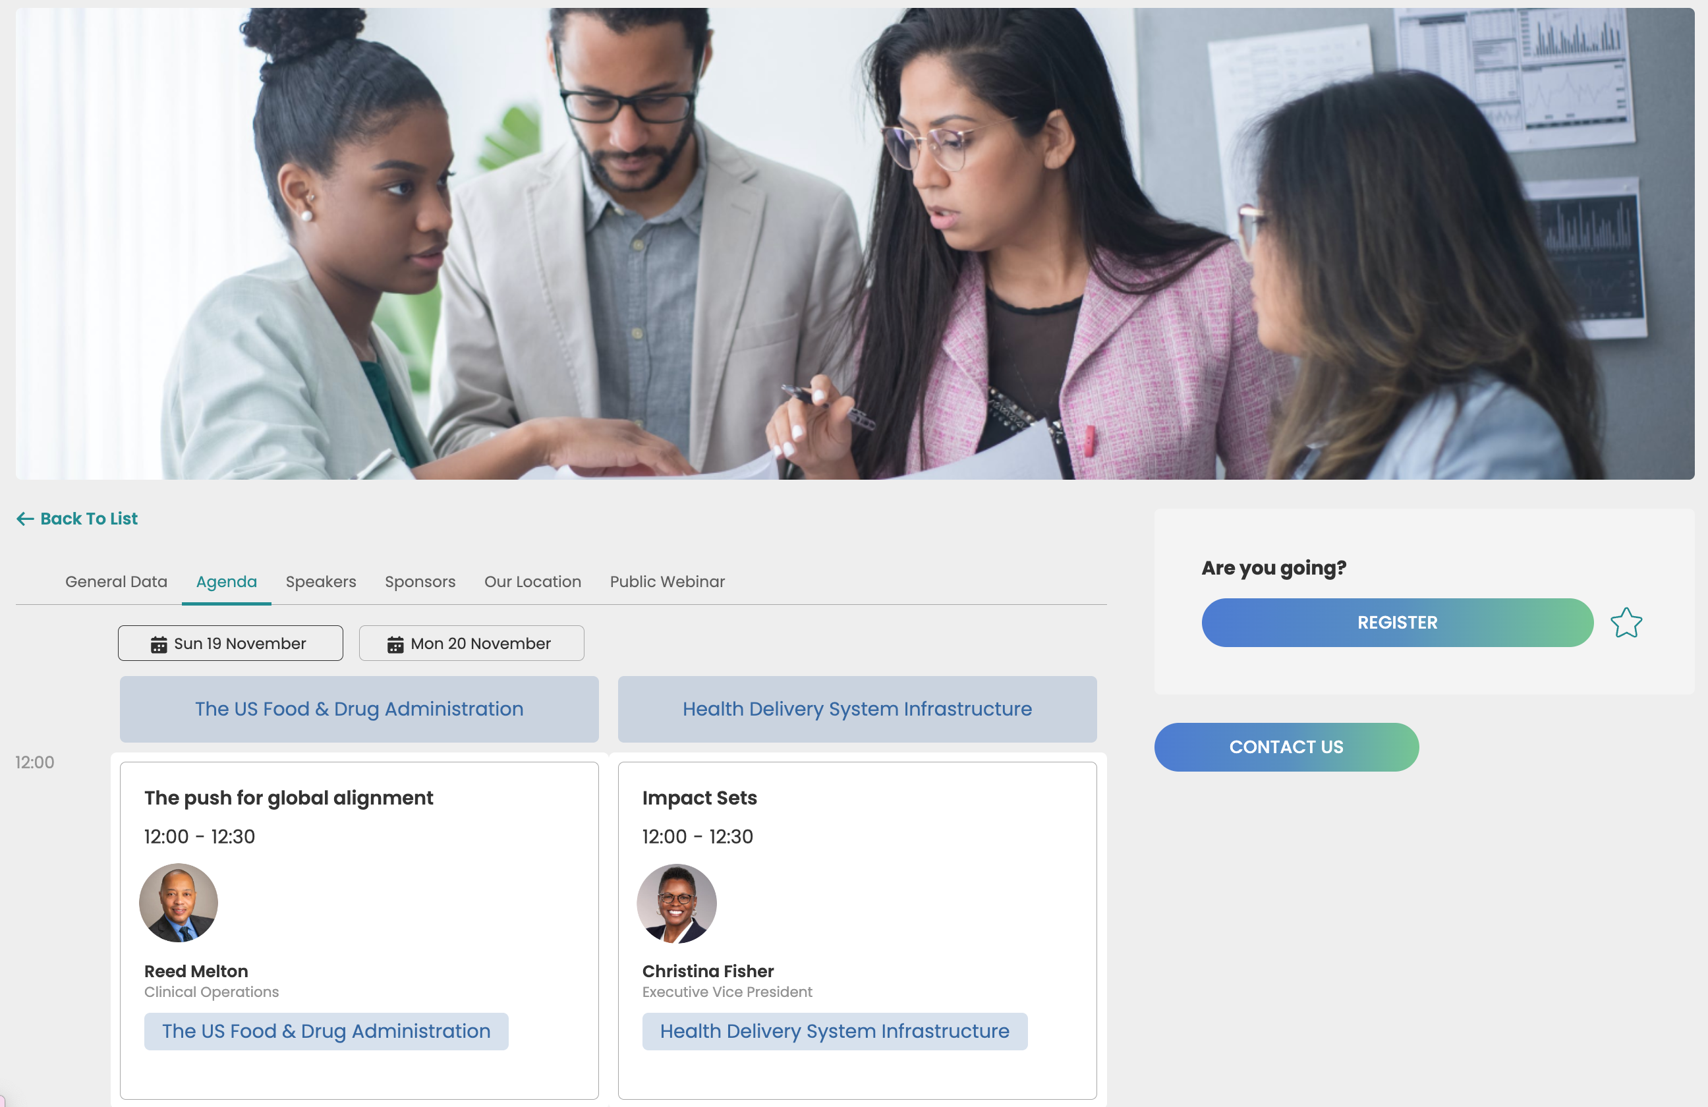Select the Agenda tab
The image size is (1708, 1107).
click(227, 582)
